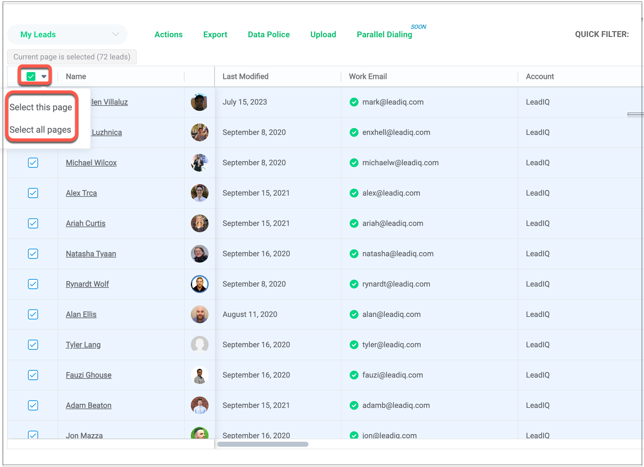
Task: Uncheck Michael Wilcox's row checkbox
Action: [33, 163]
